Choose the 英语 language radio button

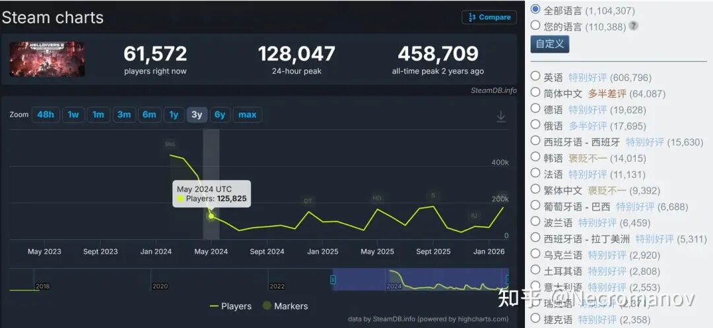[535, 76]
